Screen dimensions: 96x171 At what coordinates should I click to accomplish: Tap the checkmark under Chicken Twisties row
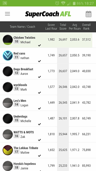point(39,45)
